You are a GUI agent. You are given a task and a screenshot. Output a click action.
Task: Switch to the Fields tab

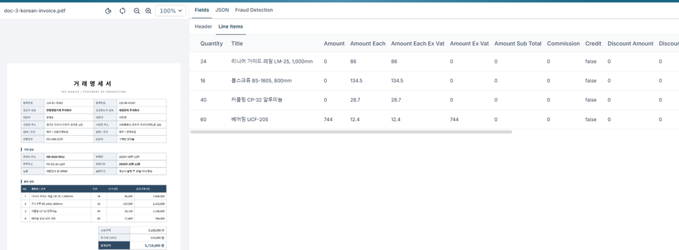click(x=202, y=10)
